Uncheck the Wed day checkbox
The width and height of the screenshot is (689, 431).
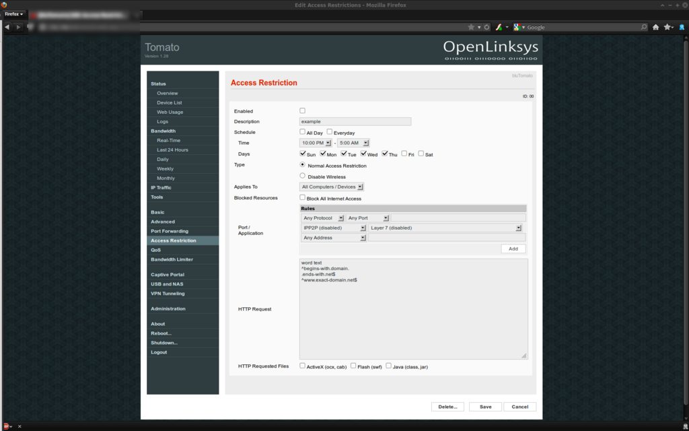(x=363, y=154)
